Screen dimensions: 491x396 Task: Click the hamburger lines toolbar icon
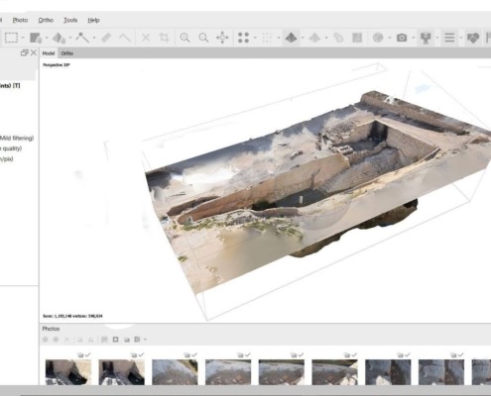coord(449,38)
